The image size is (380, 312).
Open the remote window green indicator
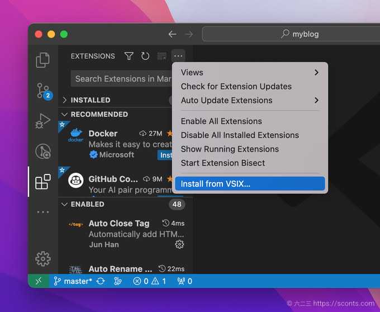(39, 281)
